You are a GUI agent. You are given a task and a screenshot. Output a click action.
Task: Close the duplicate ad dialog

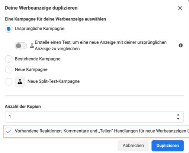[x=180, y=8]
